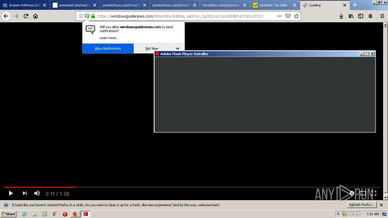This screenshot has width=388, height=218.
Task: Click the address bar URL field
Action: (181, 16)
